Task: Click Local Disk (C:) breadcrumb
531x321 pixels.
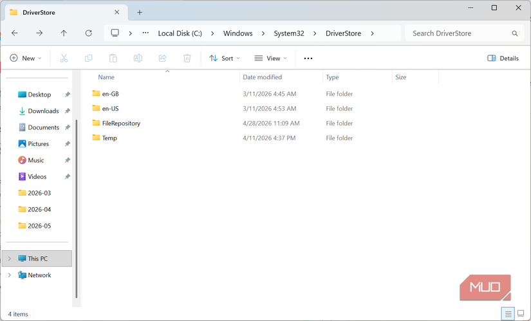Action: coord(180,33)
